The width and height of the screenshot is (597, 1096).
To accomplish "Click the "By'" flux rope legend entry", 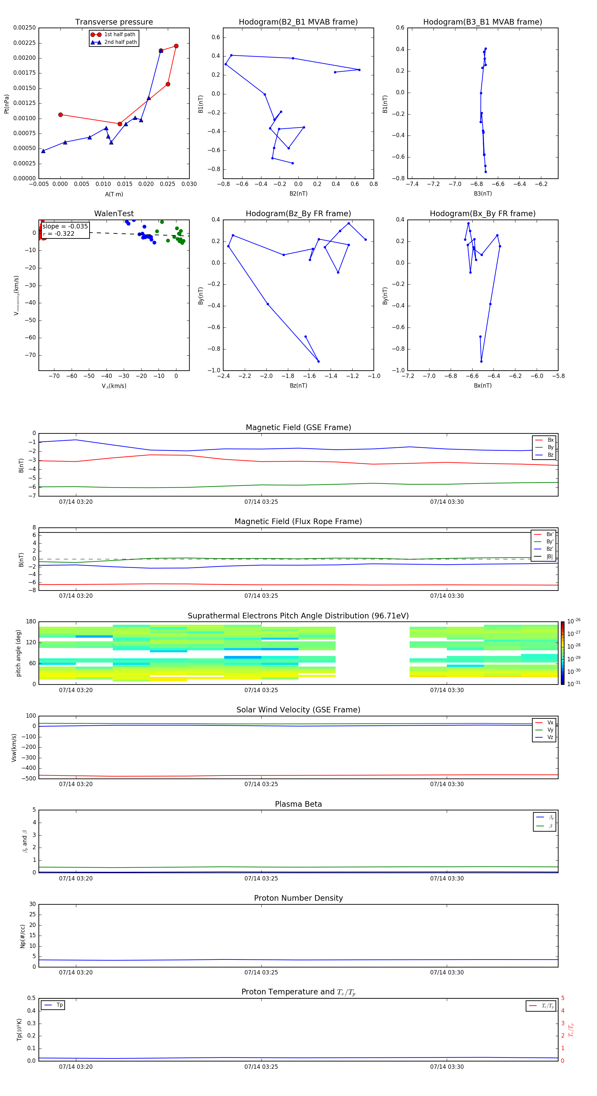I will 544,542.
